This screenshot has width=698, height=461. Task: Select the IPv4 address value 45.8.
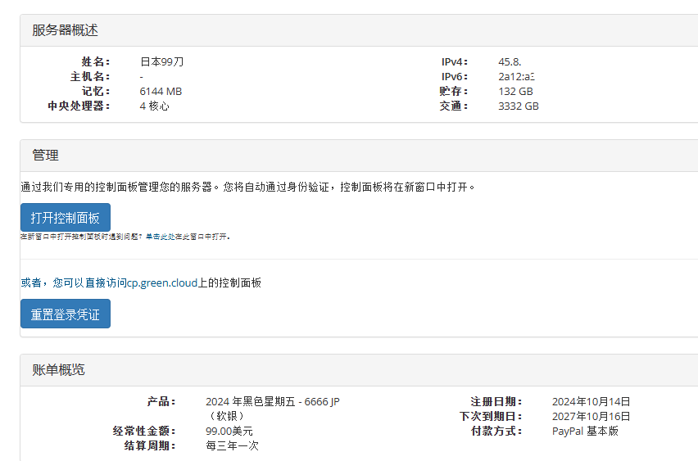click(510, 61)
